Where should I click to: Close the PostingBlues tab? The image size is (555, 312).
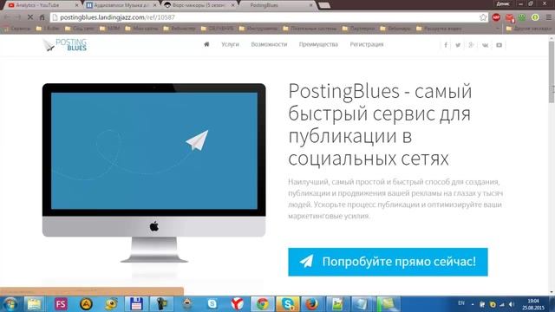coord(310,5)
